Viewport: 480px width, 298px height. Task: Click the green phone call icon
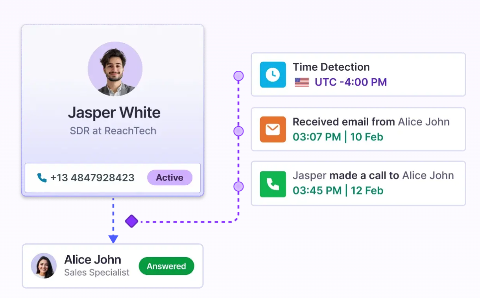point(273,184)
